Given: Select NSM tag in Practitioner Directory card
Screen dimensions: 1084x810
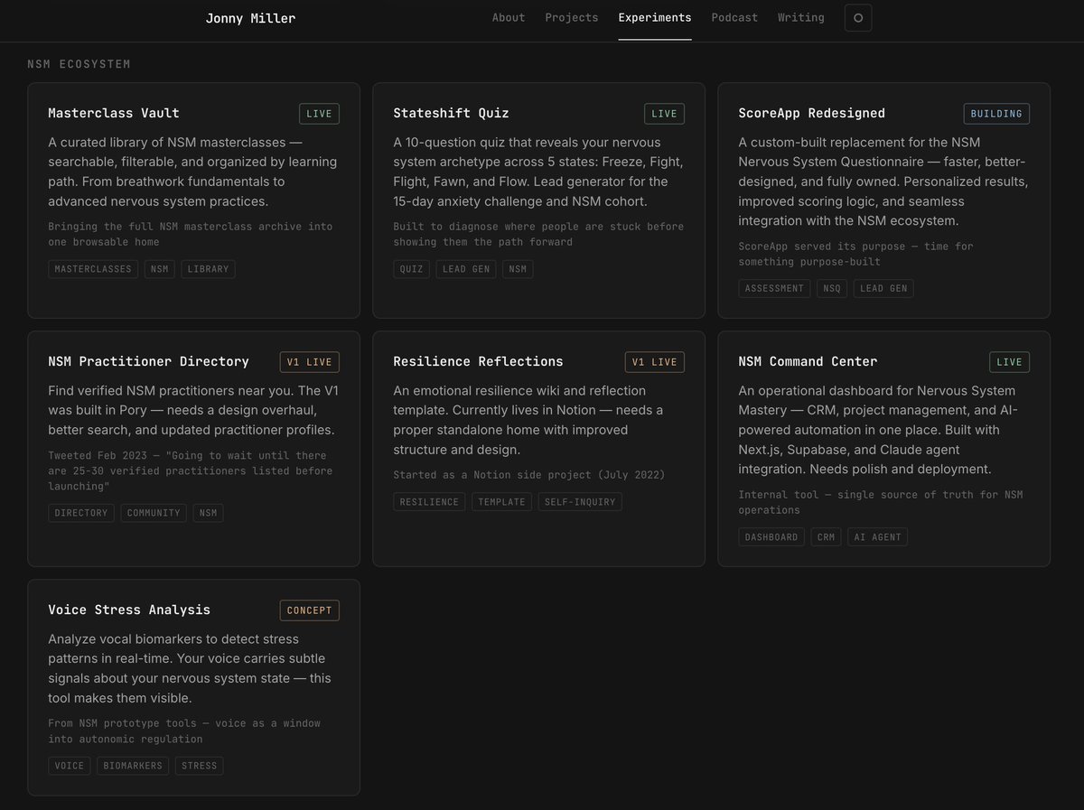Looking at the screenshot, I should 208,513.
